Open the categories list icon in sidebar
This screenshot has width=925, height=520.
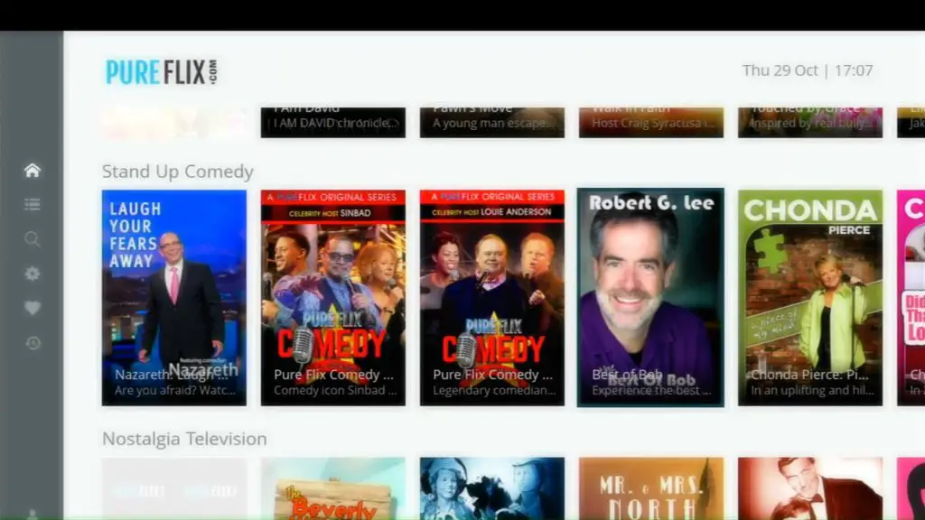(x=33, y=205)
